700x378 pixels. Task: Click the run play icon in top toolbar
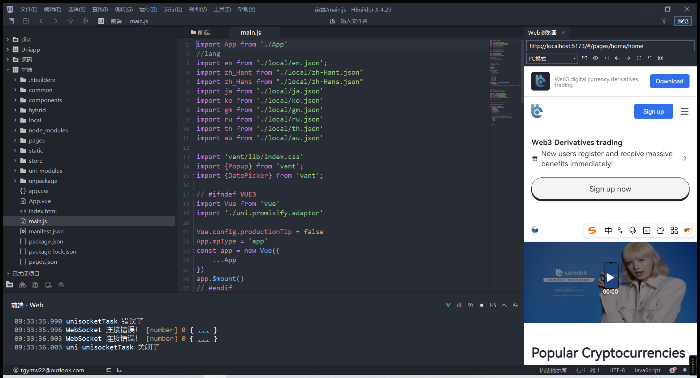pyautogui.click(x=85, y=21)
